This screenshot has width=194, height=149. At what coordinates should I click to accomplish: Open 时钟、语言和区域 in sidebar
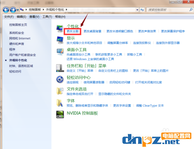pos(21,66)
